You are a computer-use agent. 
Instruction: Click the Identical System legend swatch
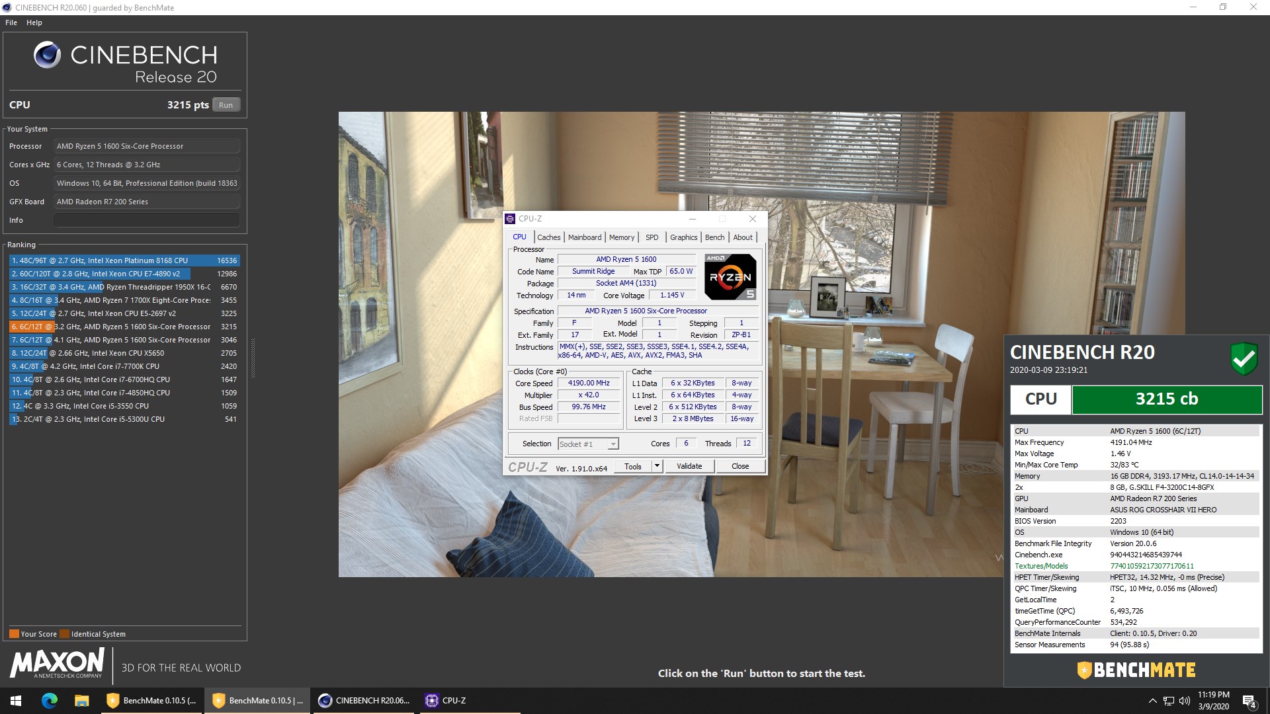pyautogui.click(x=64, y=633)
